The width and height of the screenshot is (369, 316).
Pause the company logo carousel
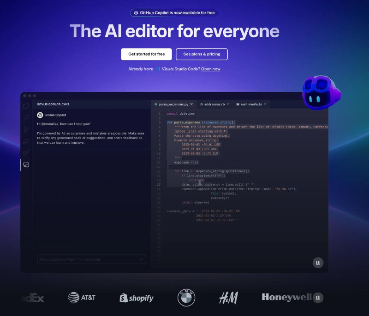click(318, 298)
